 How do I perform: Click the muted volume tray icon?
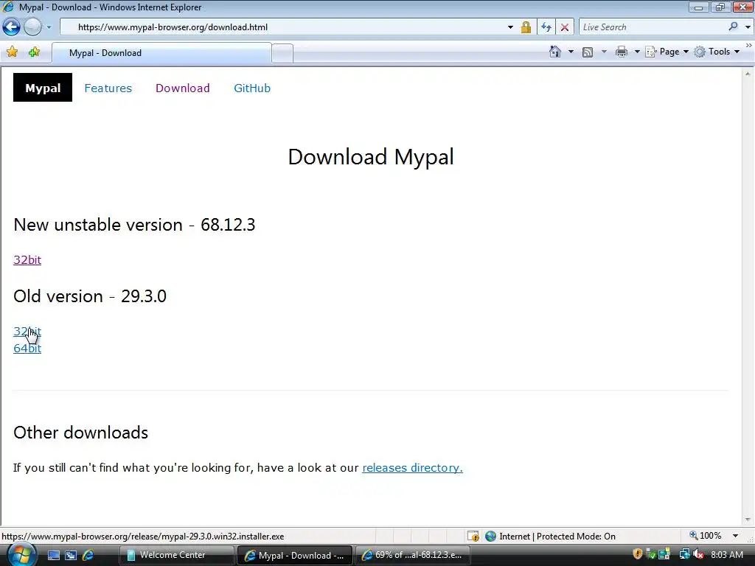(699, 554)
